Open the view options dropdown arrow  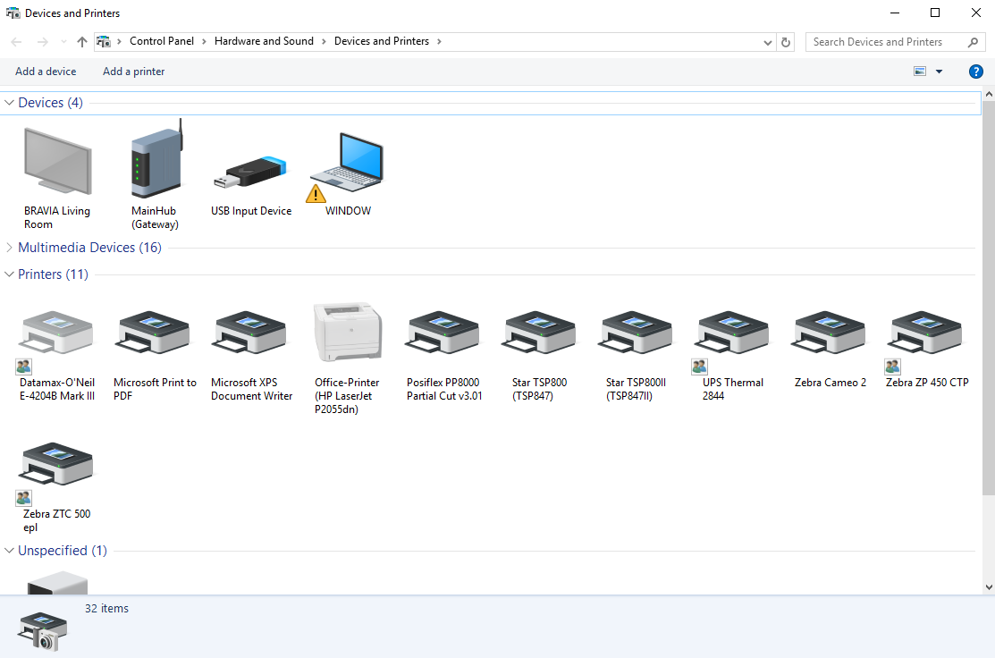[940, 72]
